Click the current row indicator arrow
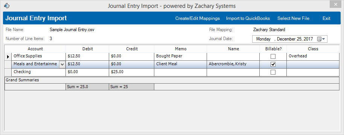The height and width of the screenshot is (135, 344). [x=8, y=57]
